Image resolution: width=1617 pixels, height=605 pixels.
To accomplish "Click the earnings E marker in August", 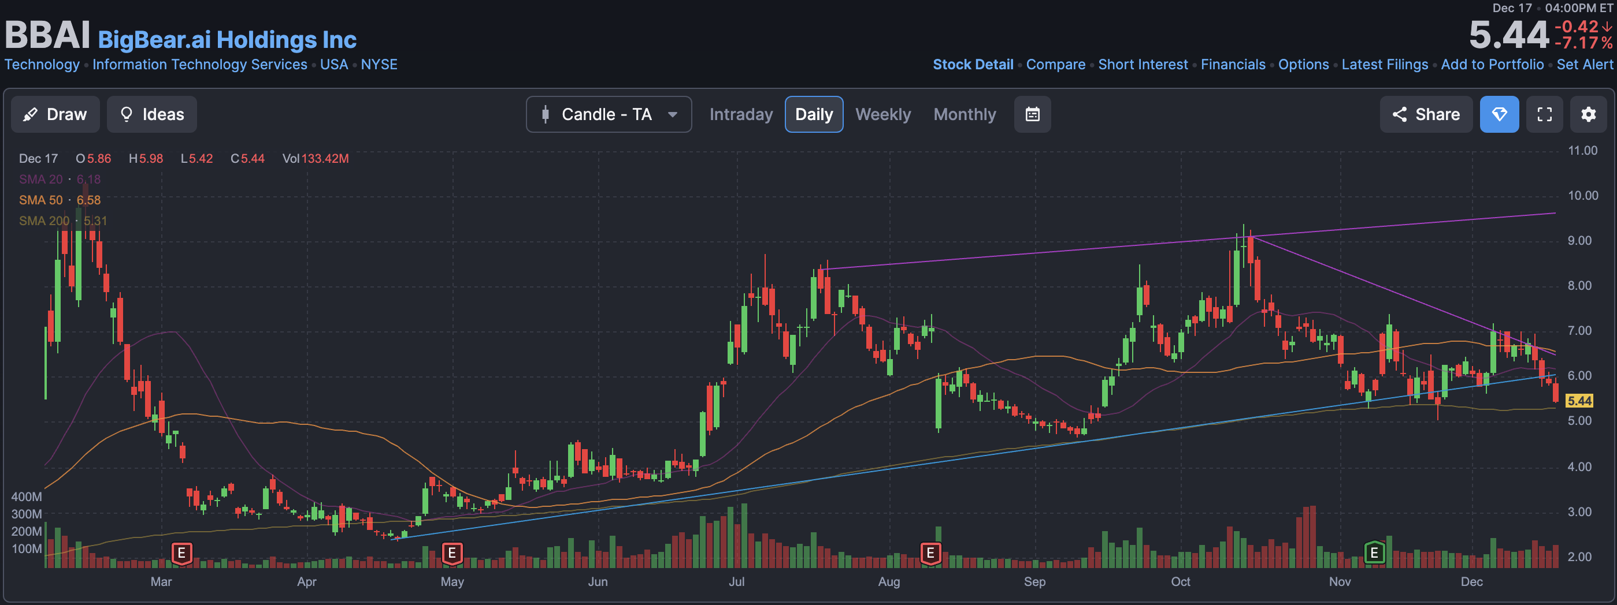I will 930,554.
